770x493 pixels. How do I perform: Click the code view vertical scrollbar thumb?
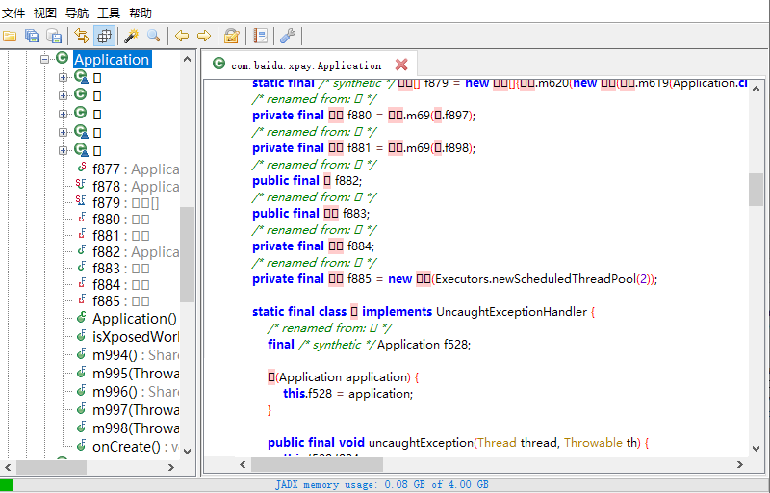tap(756, 190)
